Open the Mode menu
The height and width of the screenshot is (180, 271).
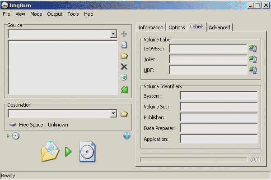point(36,14)
